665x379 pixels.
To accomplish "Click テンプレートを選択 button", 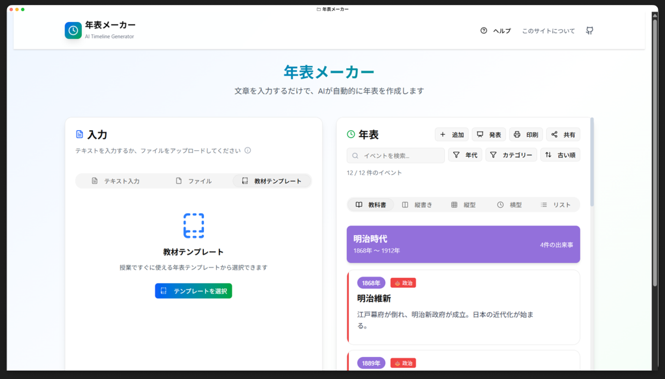I will [194, 291].
